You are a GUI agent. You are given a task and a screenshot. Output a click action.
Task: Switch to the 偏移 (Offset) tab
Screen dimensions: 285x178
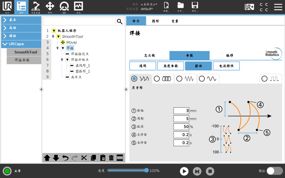click(x=229, y=56)
